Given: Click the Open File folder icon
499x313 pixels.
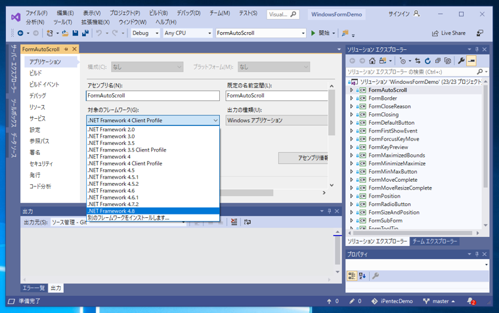Looking at the screenshot, I should click(65, 33).
